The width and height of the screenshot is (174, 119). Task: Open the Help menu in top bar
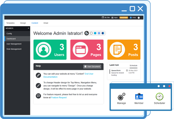click(x=133, y=18)
